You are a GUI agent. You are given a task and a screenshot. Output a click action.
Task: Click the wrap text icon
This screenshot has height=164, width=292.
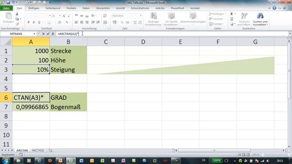pos(105,16)
